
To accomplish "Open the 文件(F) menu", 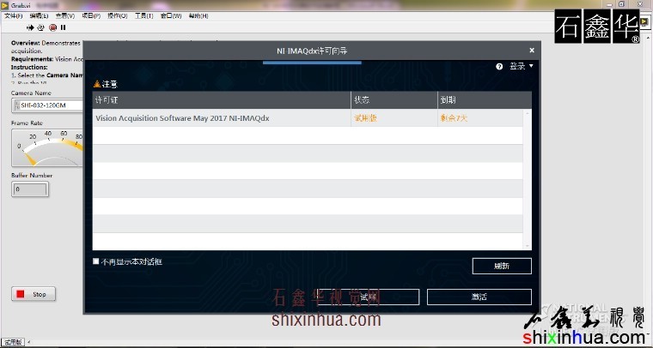I will (14, 15).
